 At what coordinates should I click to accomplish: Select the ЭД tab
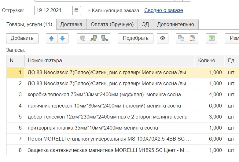pyautogui.click(x=145, y=24)
